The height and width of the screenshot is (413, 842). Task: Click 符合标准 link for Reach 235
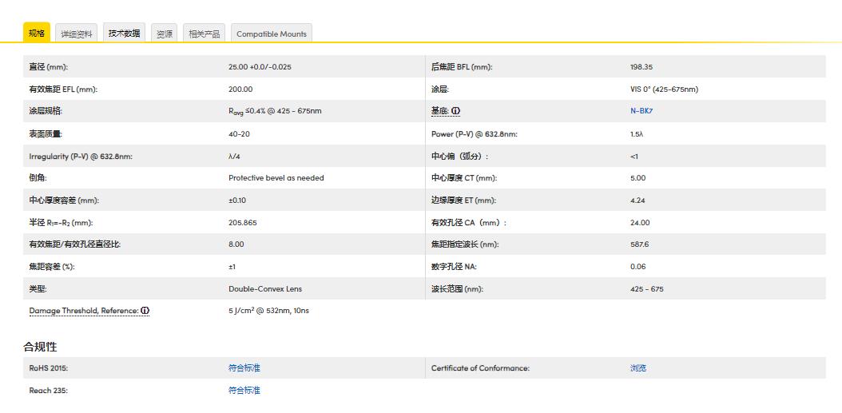pyautogui.click(x=244, y=391)
